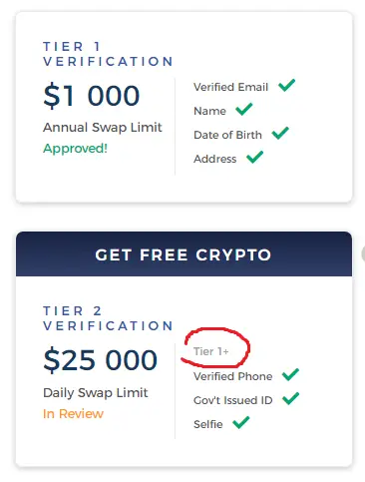Click the Tier 2 Verification heading
The height and width of the screenshot is (482, 365).
point(108,318)
